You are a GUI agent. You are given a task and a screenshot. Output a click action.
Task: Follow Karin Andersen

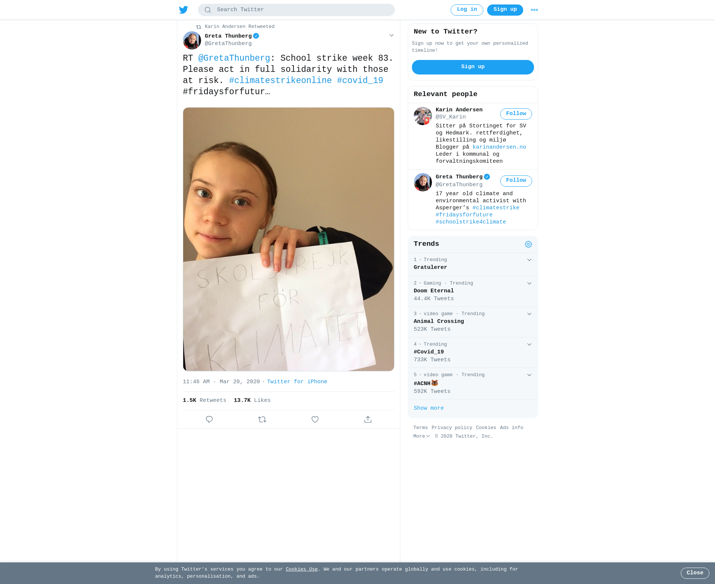coord(516,114)
